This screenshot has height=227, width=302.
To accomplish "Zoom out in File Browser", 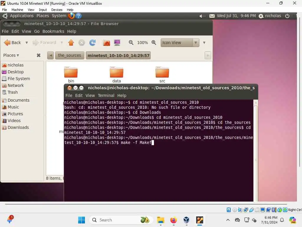I will tap(131, 43).
